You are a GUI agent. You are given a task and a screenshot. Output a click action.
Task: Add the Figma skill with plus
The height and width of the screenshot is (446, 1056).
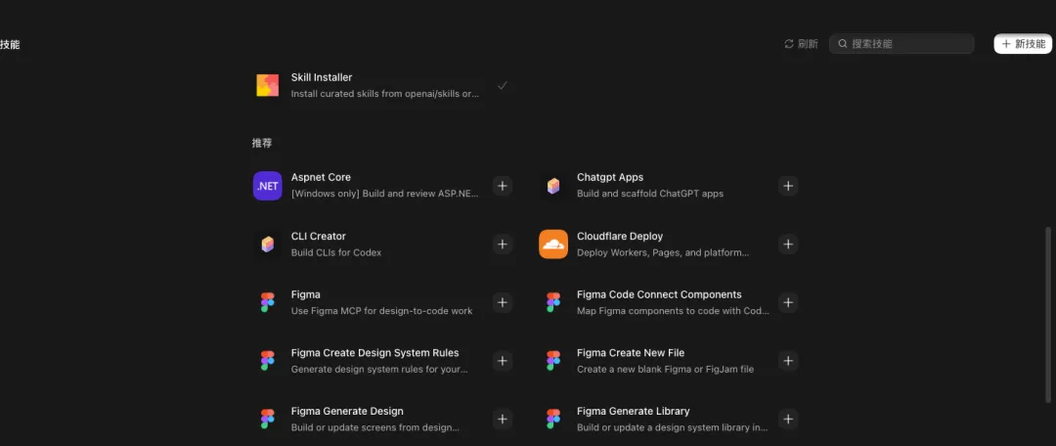tap(503, 302)
